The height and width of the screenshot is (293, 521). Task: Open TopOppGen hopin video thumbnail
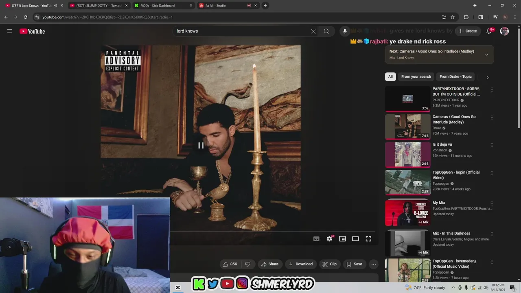[x=407, y=182]
